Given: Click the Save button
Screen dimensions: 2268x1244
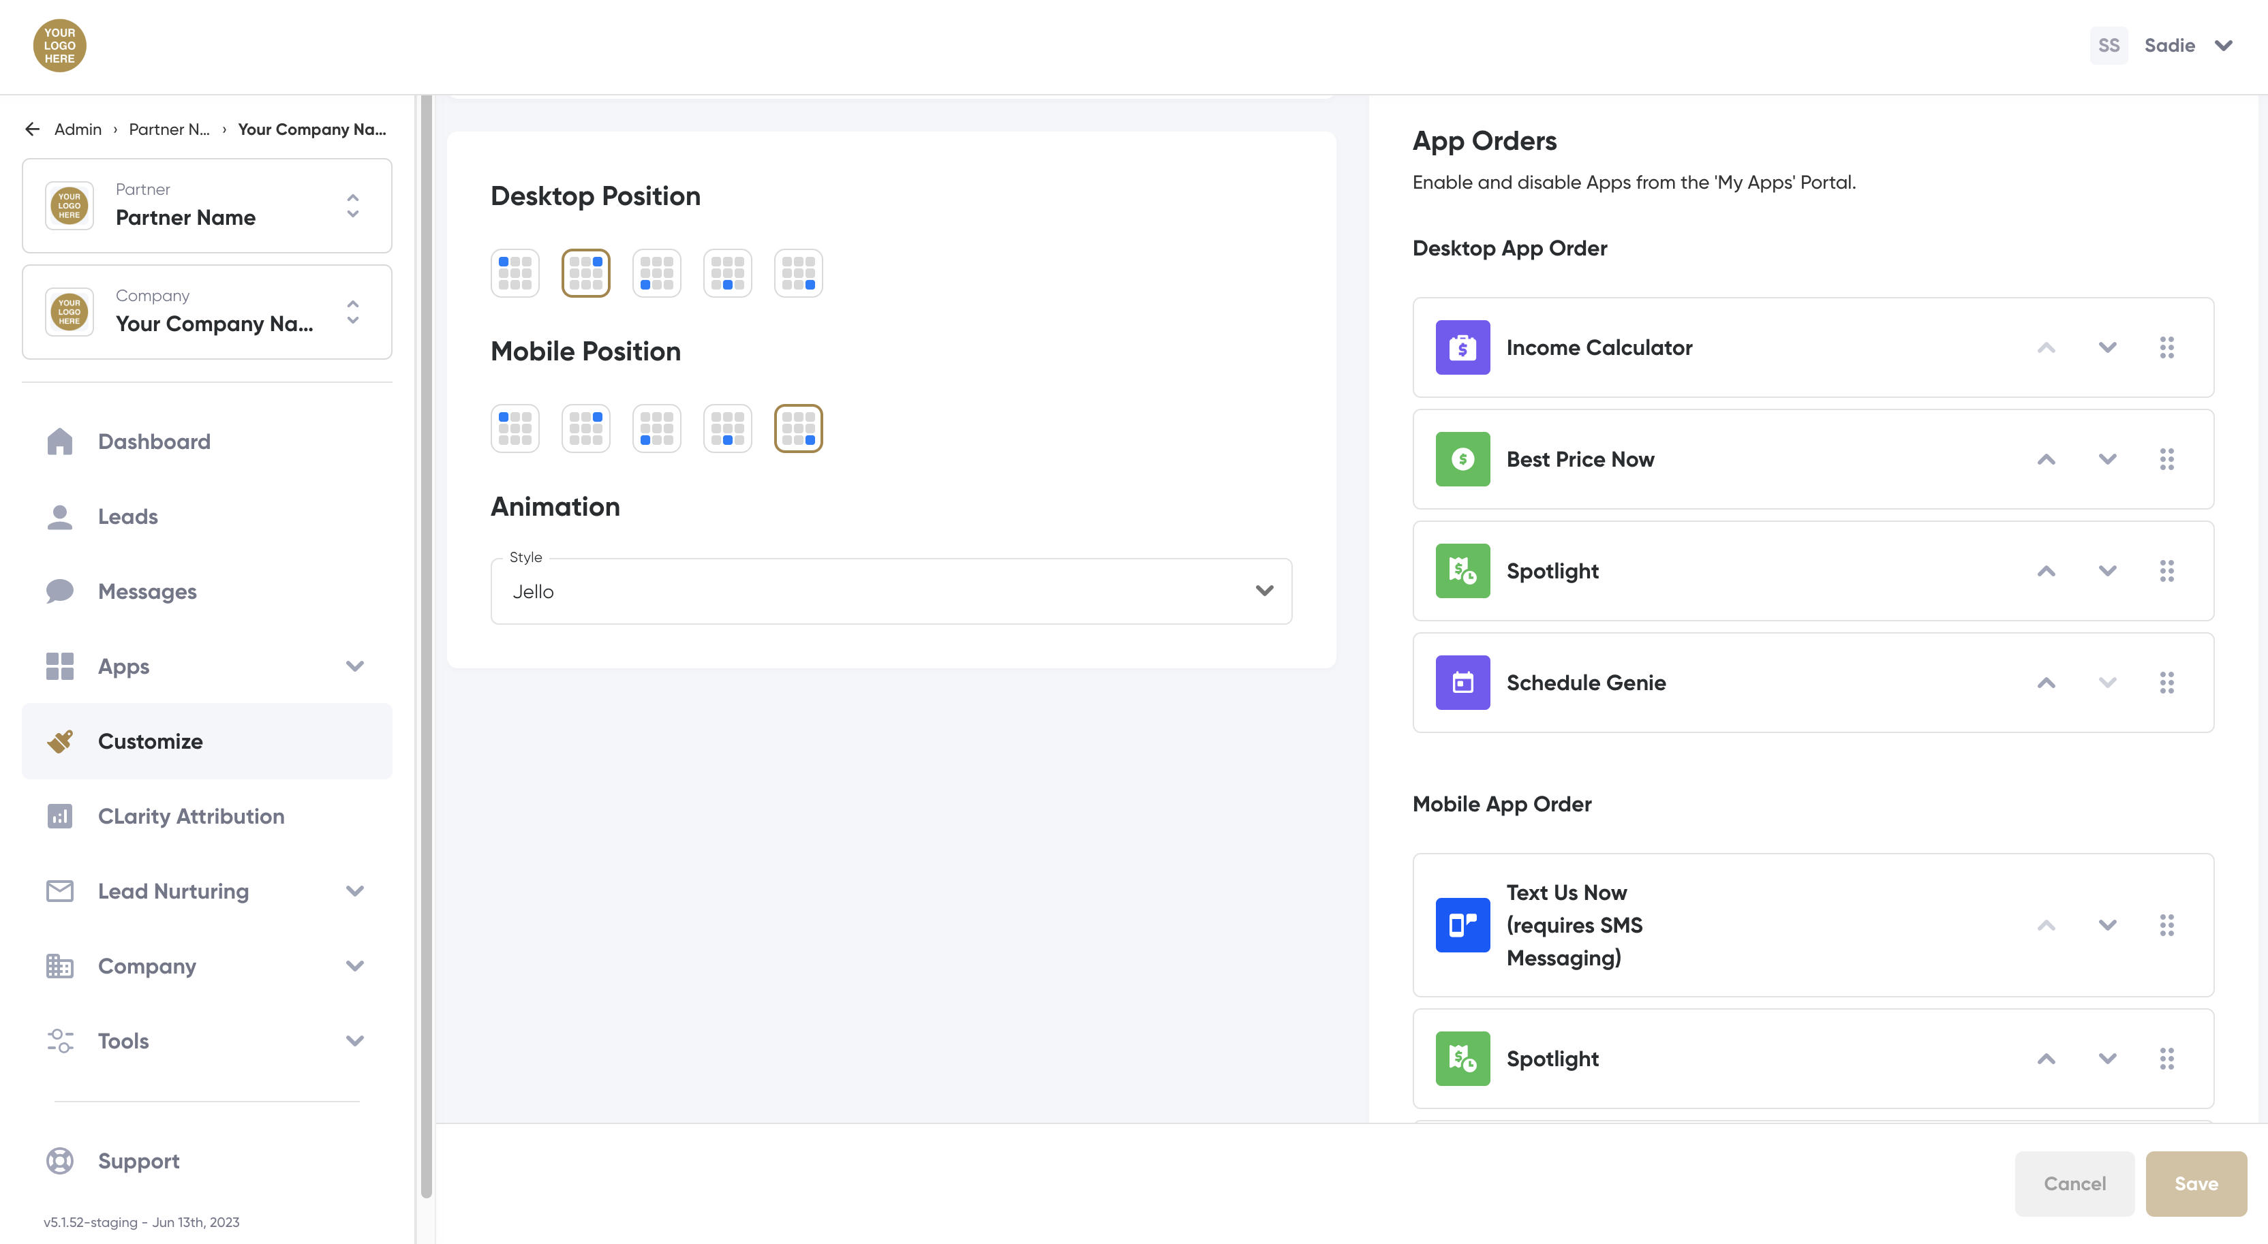Looking at the screenshot, I should pyautogui.click(x=2196, y=1183).
